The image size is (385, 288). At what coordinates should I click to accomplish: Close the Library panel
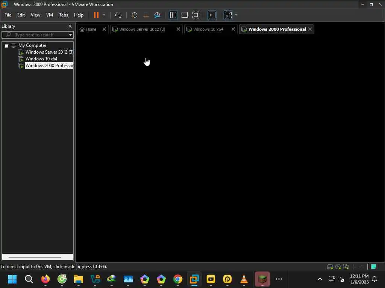(70, 26)
